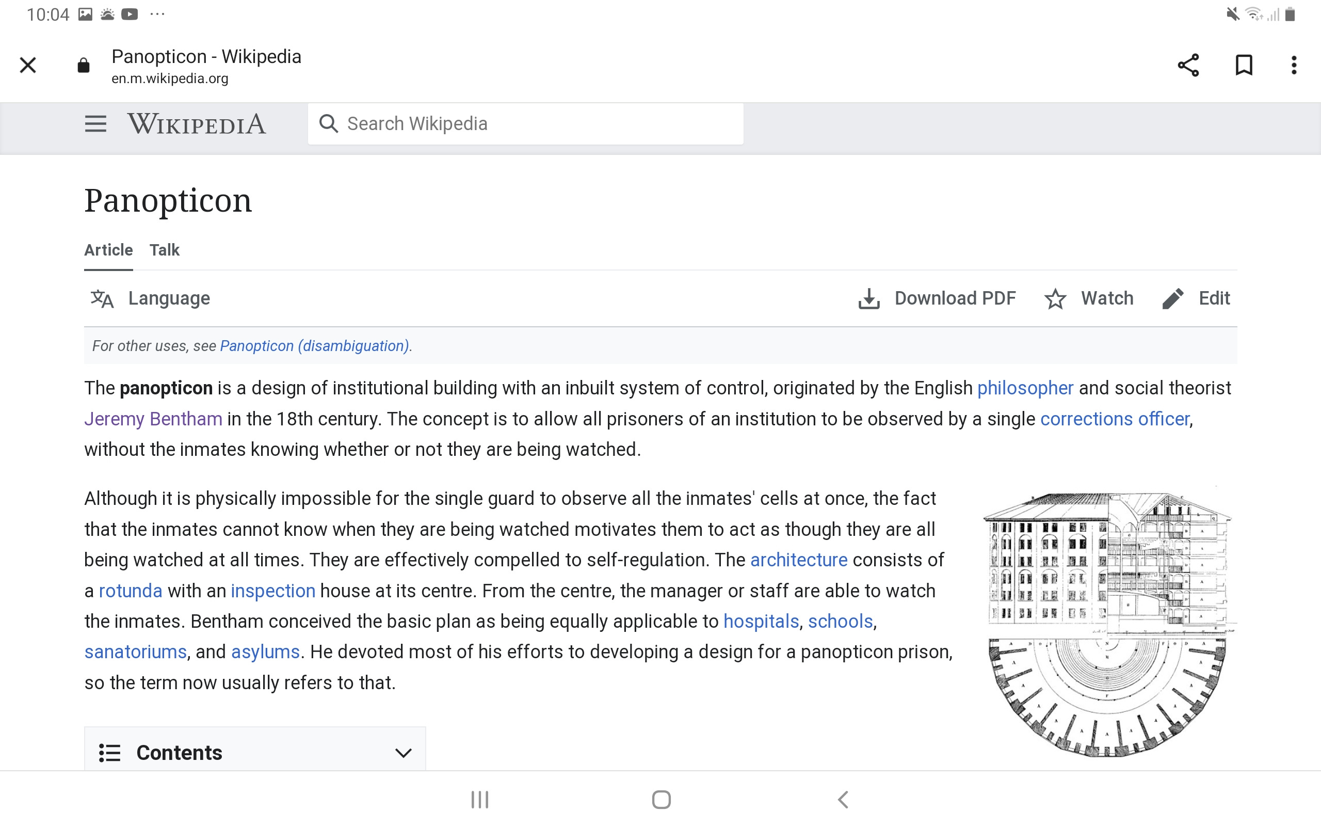The height and width of the screenshot is (826, 1321).
Task: Bookmark the Panopticon page
Action: 1244,65
